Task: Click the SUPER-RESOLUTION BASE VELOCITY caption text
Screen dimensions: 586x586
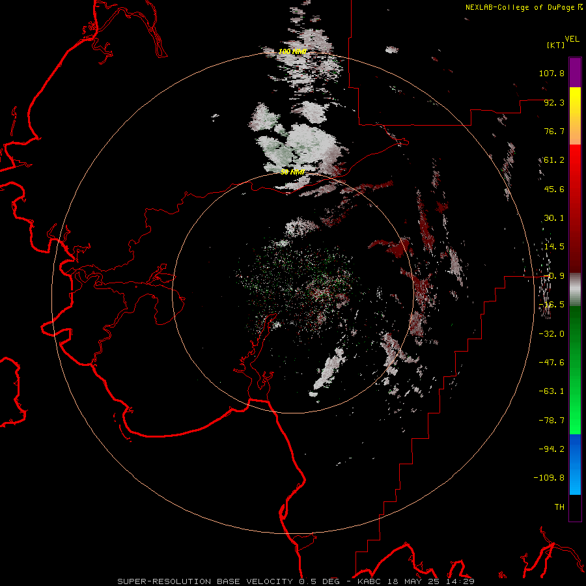Action: (206, 581)
